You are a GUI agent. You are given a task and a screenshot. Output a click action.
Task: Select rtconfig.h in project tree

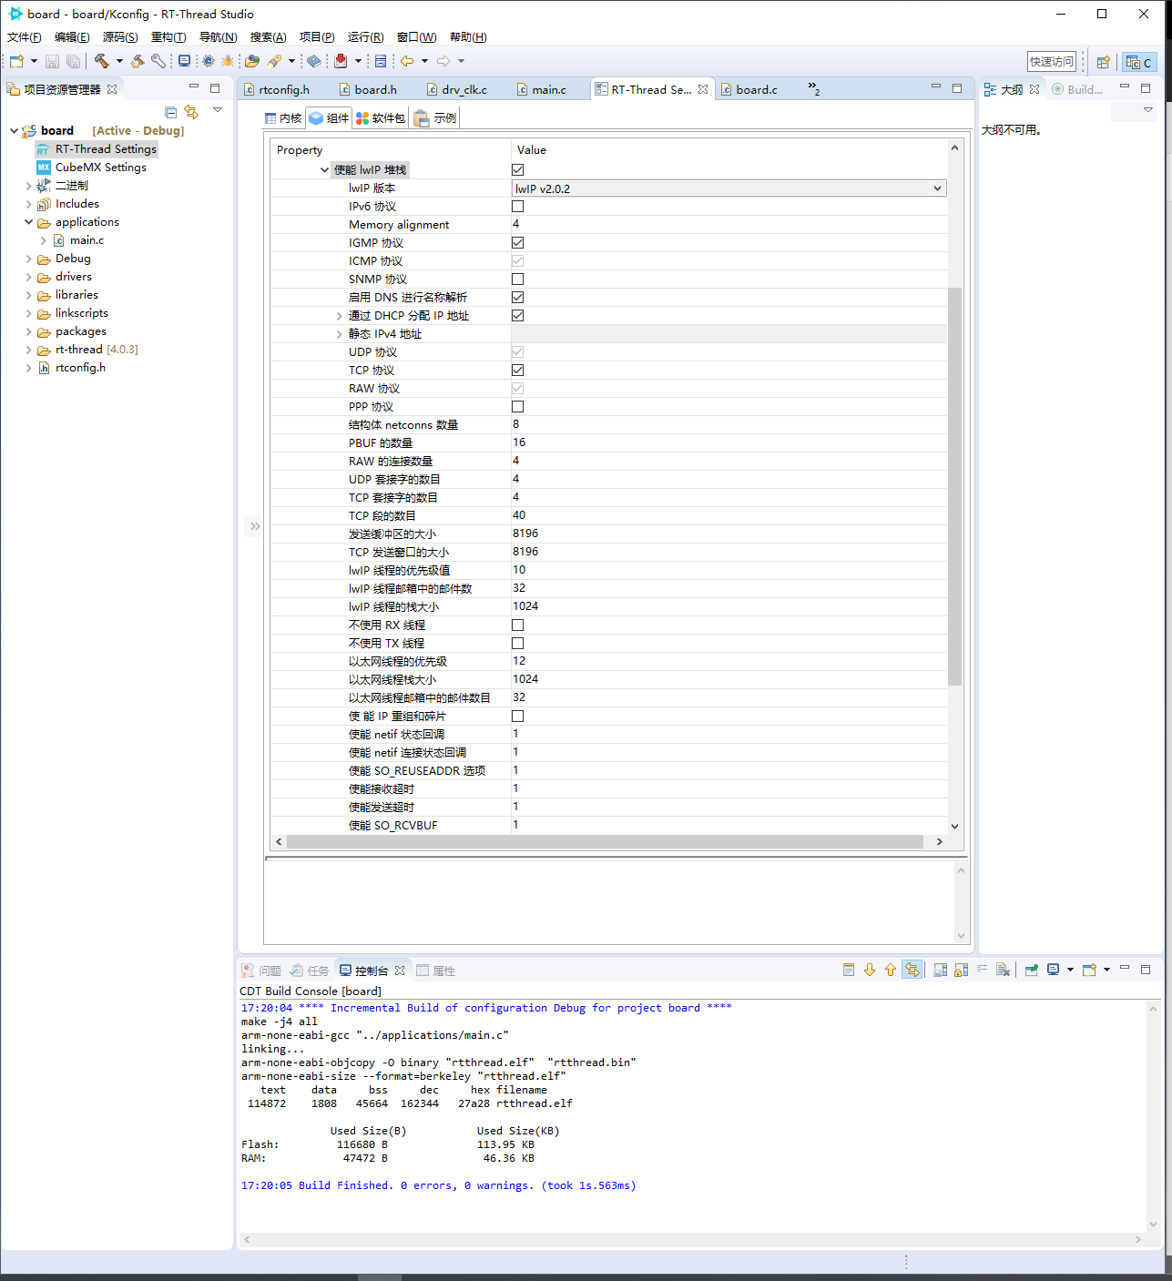coord(80,368)
